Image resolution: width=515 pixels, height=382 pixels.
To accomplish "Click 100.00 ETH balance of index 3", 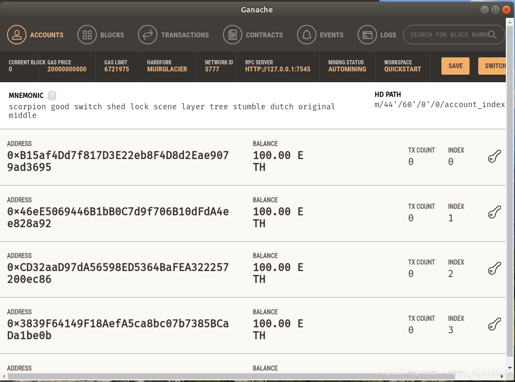I will (278, 330).
